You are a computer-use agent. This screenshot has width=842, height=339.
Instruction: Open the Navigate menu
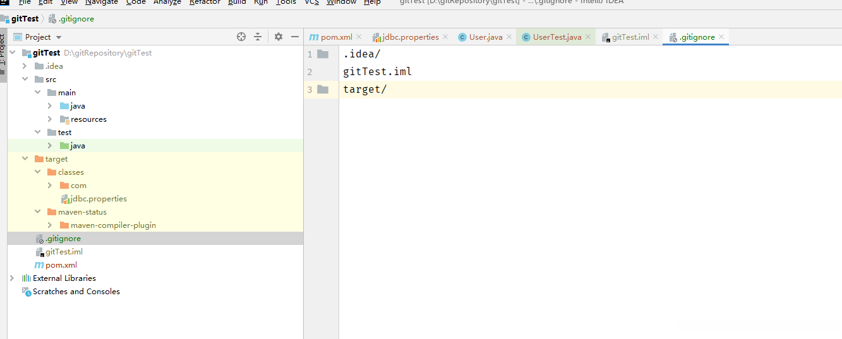coord(102,2)
